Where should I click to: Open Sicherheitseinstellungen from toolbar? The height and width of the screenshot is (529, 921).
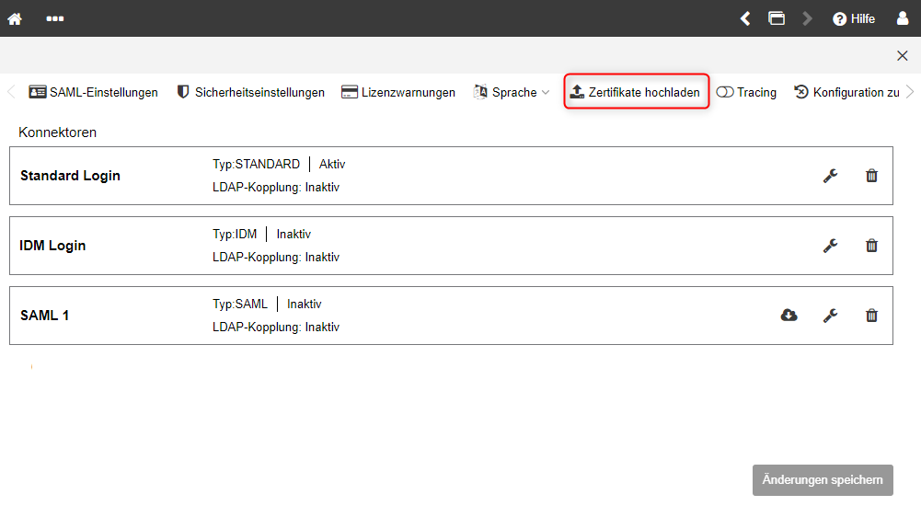(250, 92)
